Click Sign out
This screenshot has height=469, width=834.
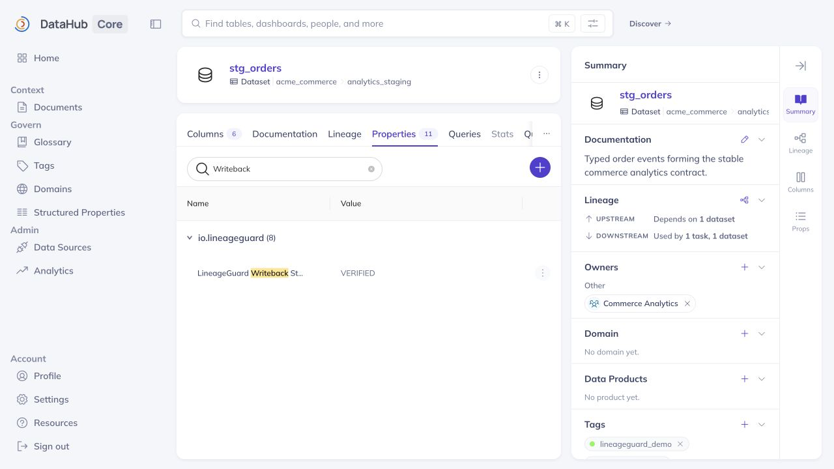tap(51, 446)
